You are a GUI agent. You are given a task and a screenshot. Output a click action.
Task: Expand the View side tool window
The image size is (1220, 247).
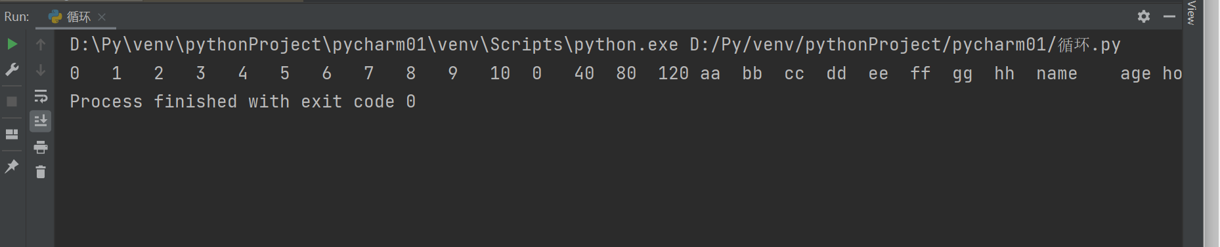(1192, 13)
